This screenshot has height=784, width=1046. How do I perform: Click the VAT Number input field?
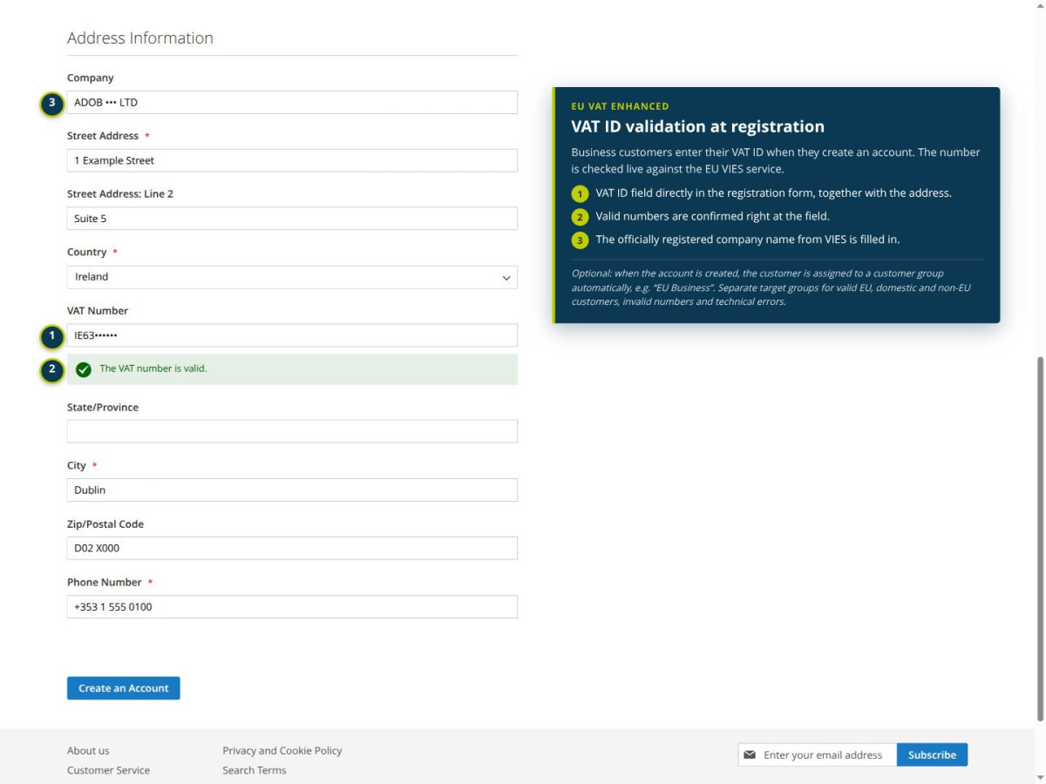tap(292, 335)
